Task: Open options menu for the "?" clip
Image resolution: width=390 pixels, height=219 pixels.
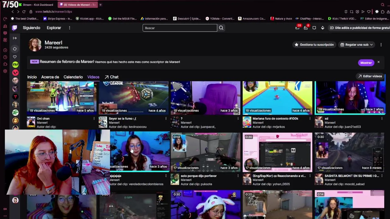Action: click(238, 119)
